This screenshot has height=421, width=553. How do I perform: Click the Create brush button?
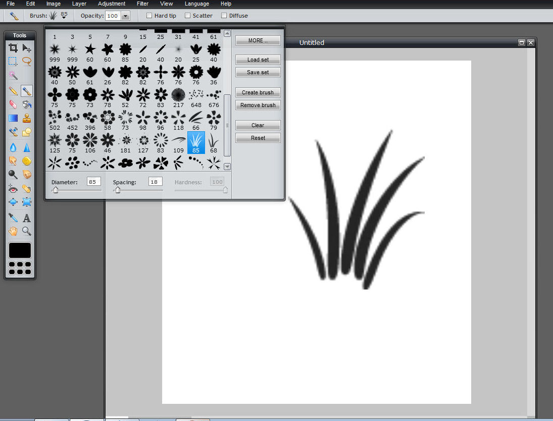258,92
